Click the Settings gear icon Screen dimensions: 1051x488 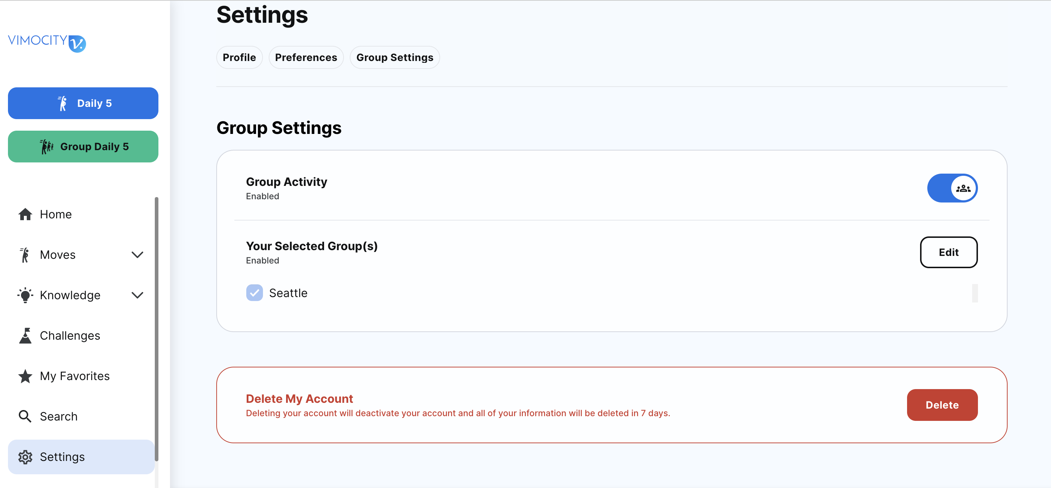[x=25, y=457]
